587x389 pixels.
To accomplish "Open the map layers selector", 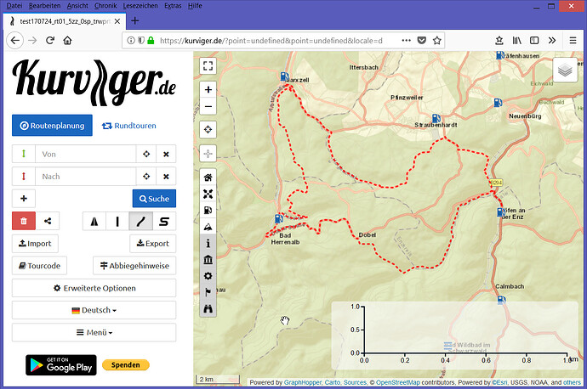I will pos(565,70).
